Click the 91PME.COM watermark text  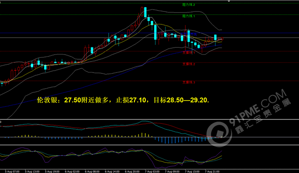(x=258, y=108)
